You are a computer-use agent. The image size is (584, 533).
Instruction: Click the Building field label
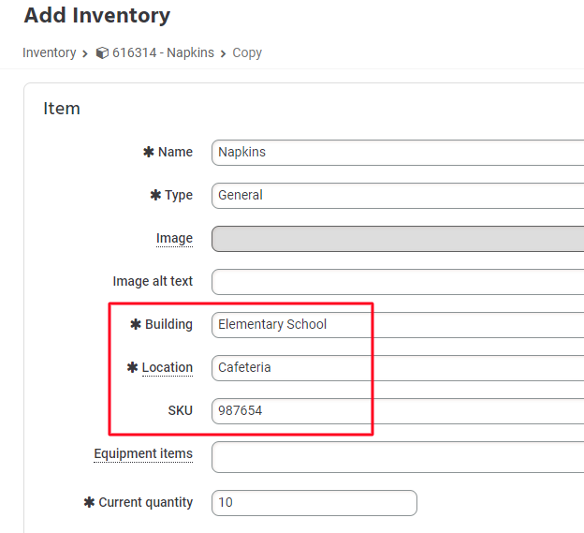(x=168, y=325)
